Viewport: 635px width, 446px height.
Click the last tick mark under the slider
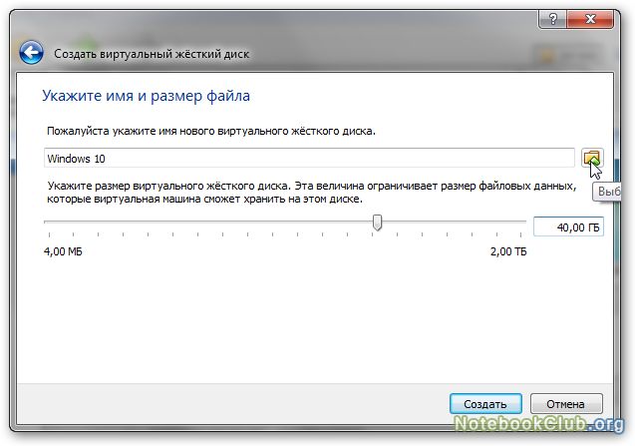521,234
